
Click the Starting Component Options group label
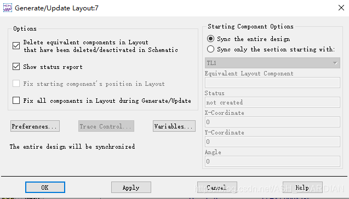(x=250, y=26)
